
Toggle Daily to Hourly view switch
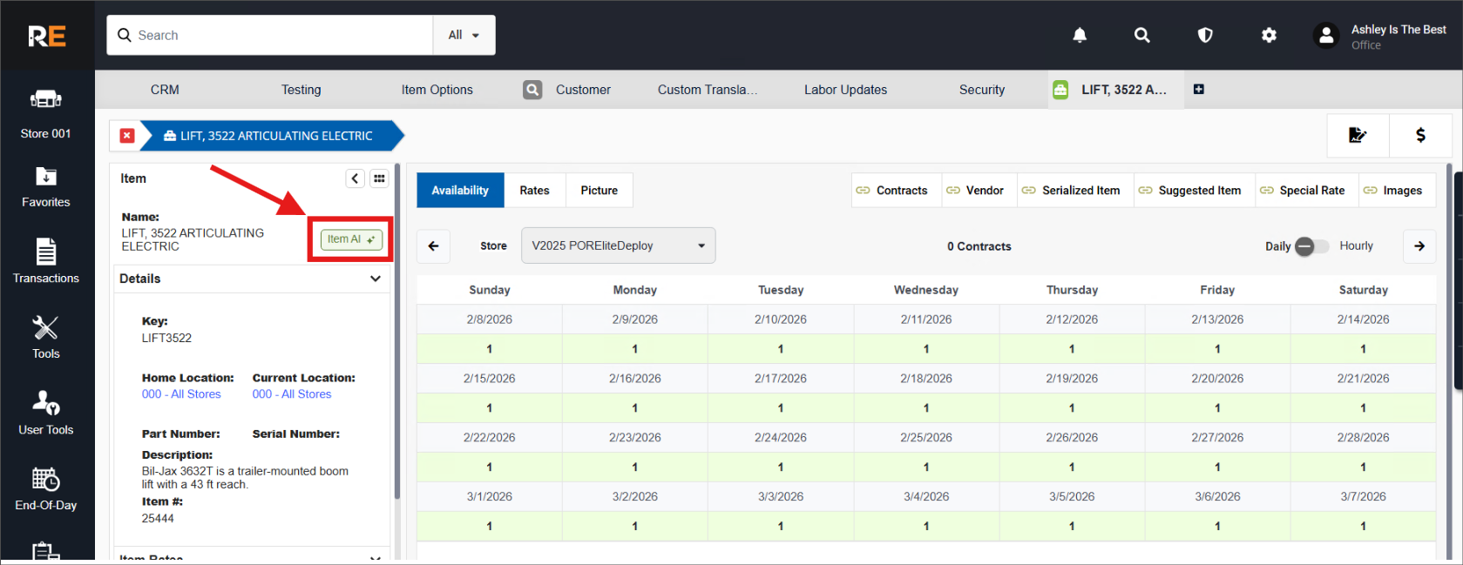click(x=1311, y=246)
